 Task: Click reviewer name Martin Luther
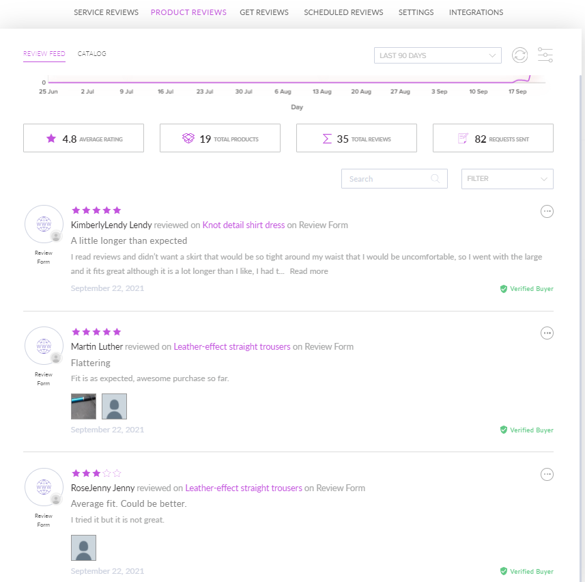click(97, 347)
